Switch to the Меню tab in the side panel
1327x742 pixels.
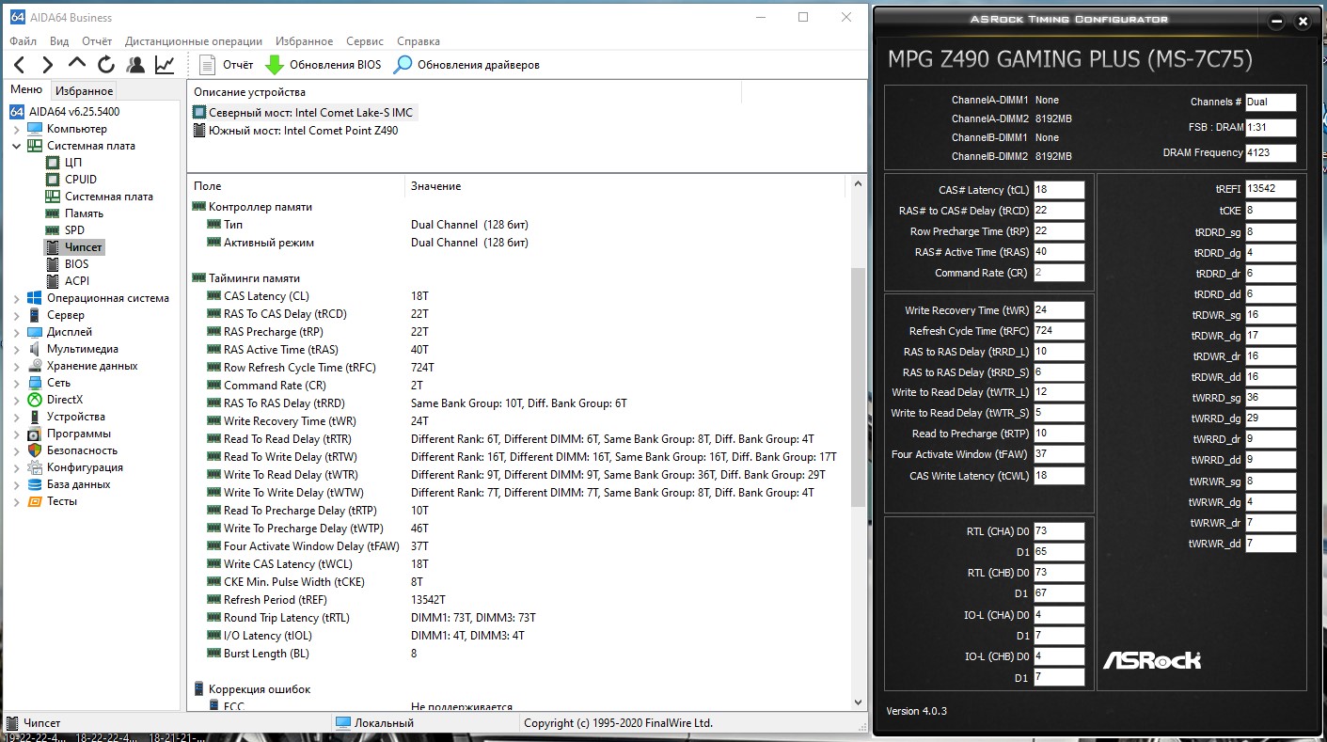pos(26,90)
